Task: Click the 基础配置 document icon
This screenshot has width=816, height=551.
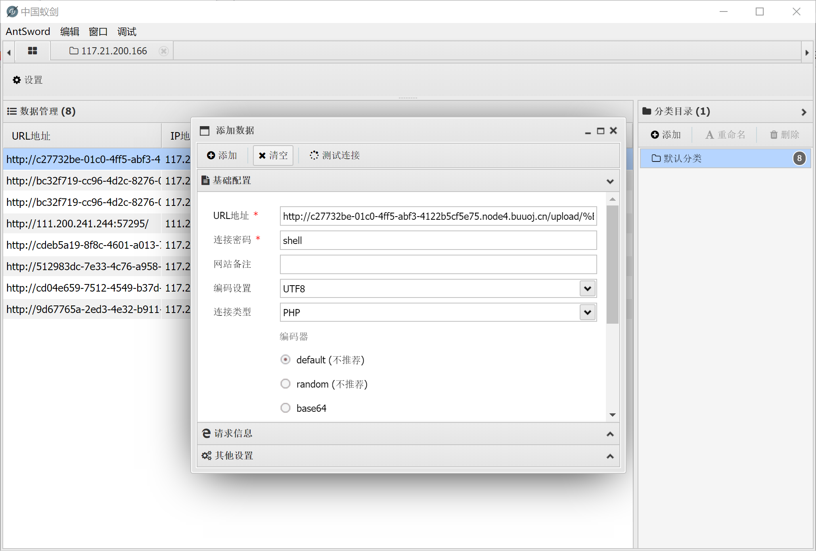Action: [205, 180]
